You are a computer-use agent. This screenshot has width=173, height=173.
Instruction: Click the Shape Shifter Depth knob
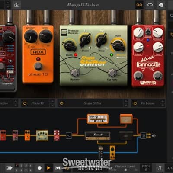70,45
